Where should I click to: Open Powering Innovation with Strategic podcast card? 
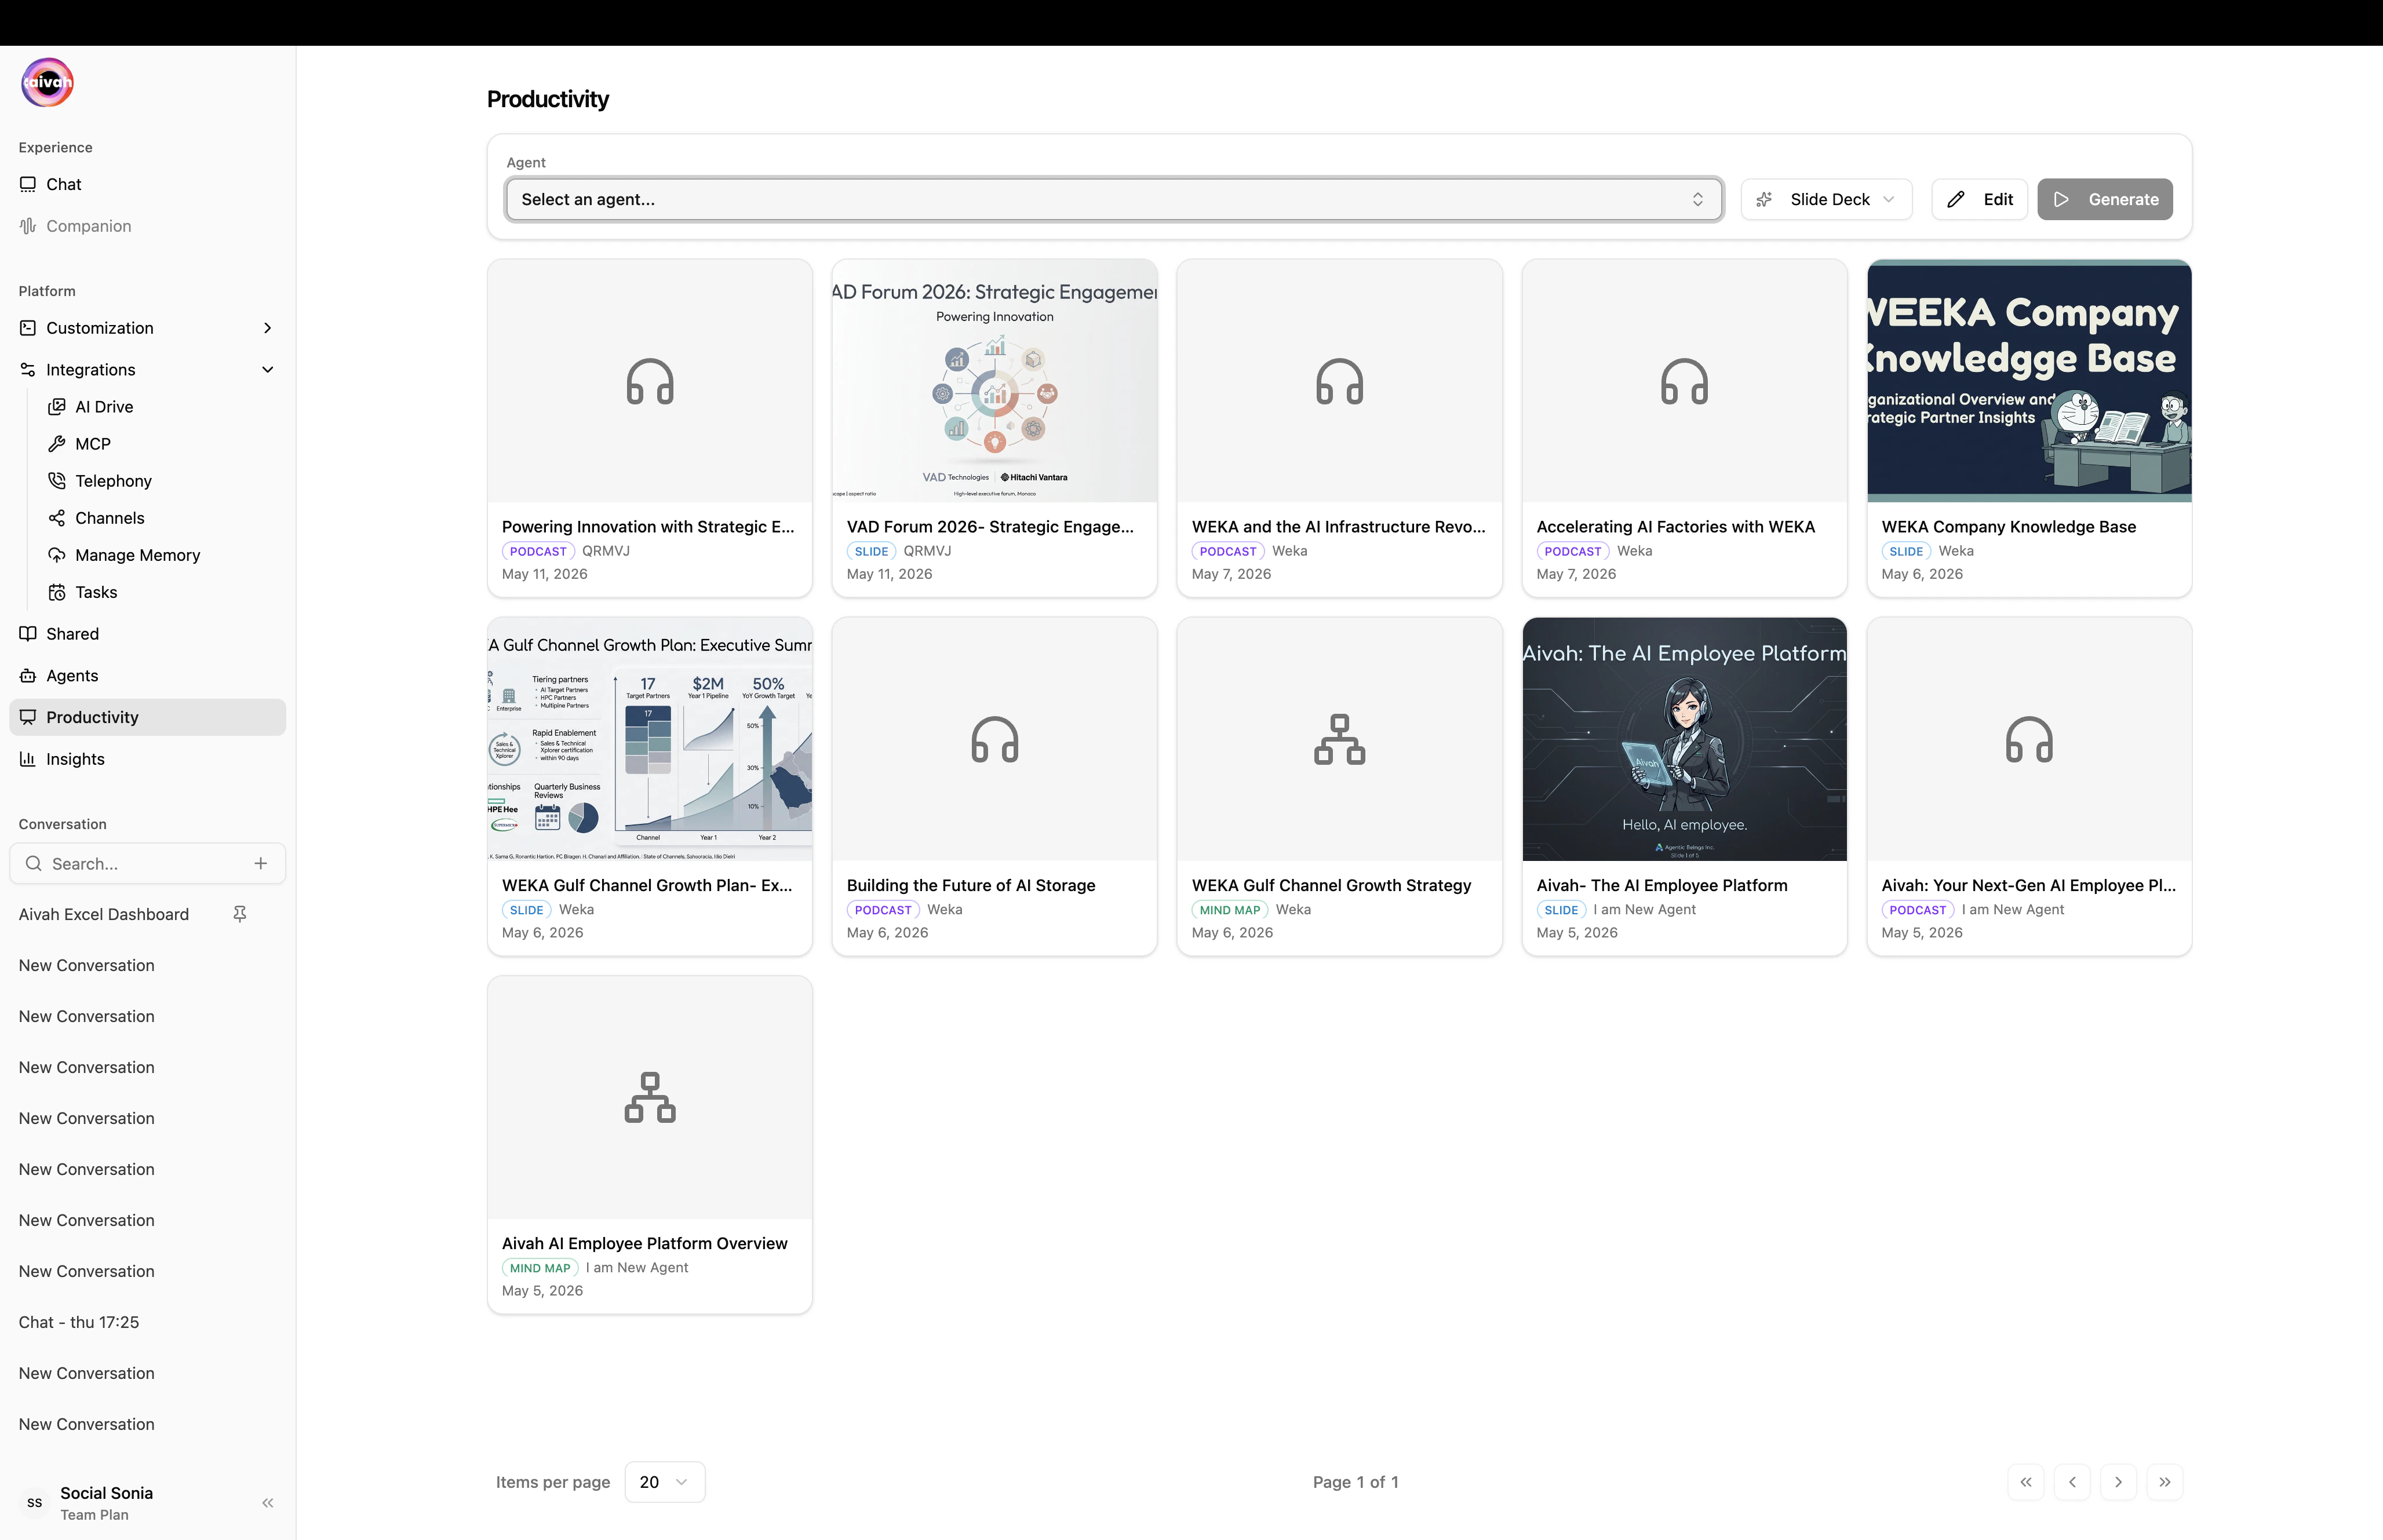[x=650, y=428]
